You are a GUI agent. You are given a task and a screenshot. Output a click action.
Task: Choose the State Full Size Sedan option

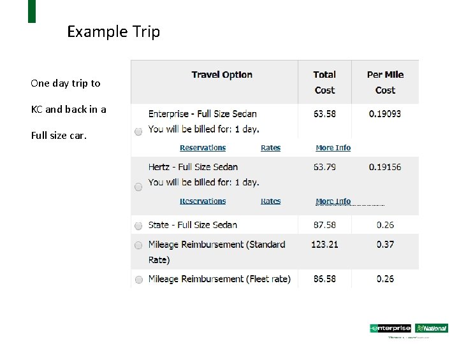pyautogui.click(x=138, y=226)
